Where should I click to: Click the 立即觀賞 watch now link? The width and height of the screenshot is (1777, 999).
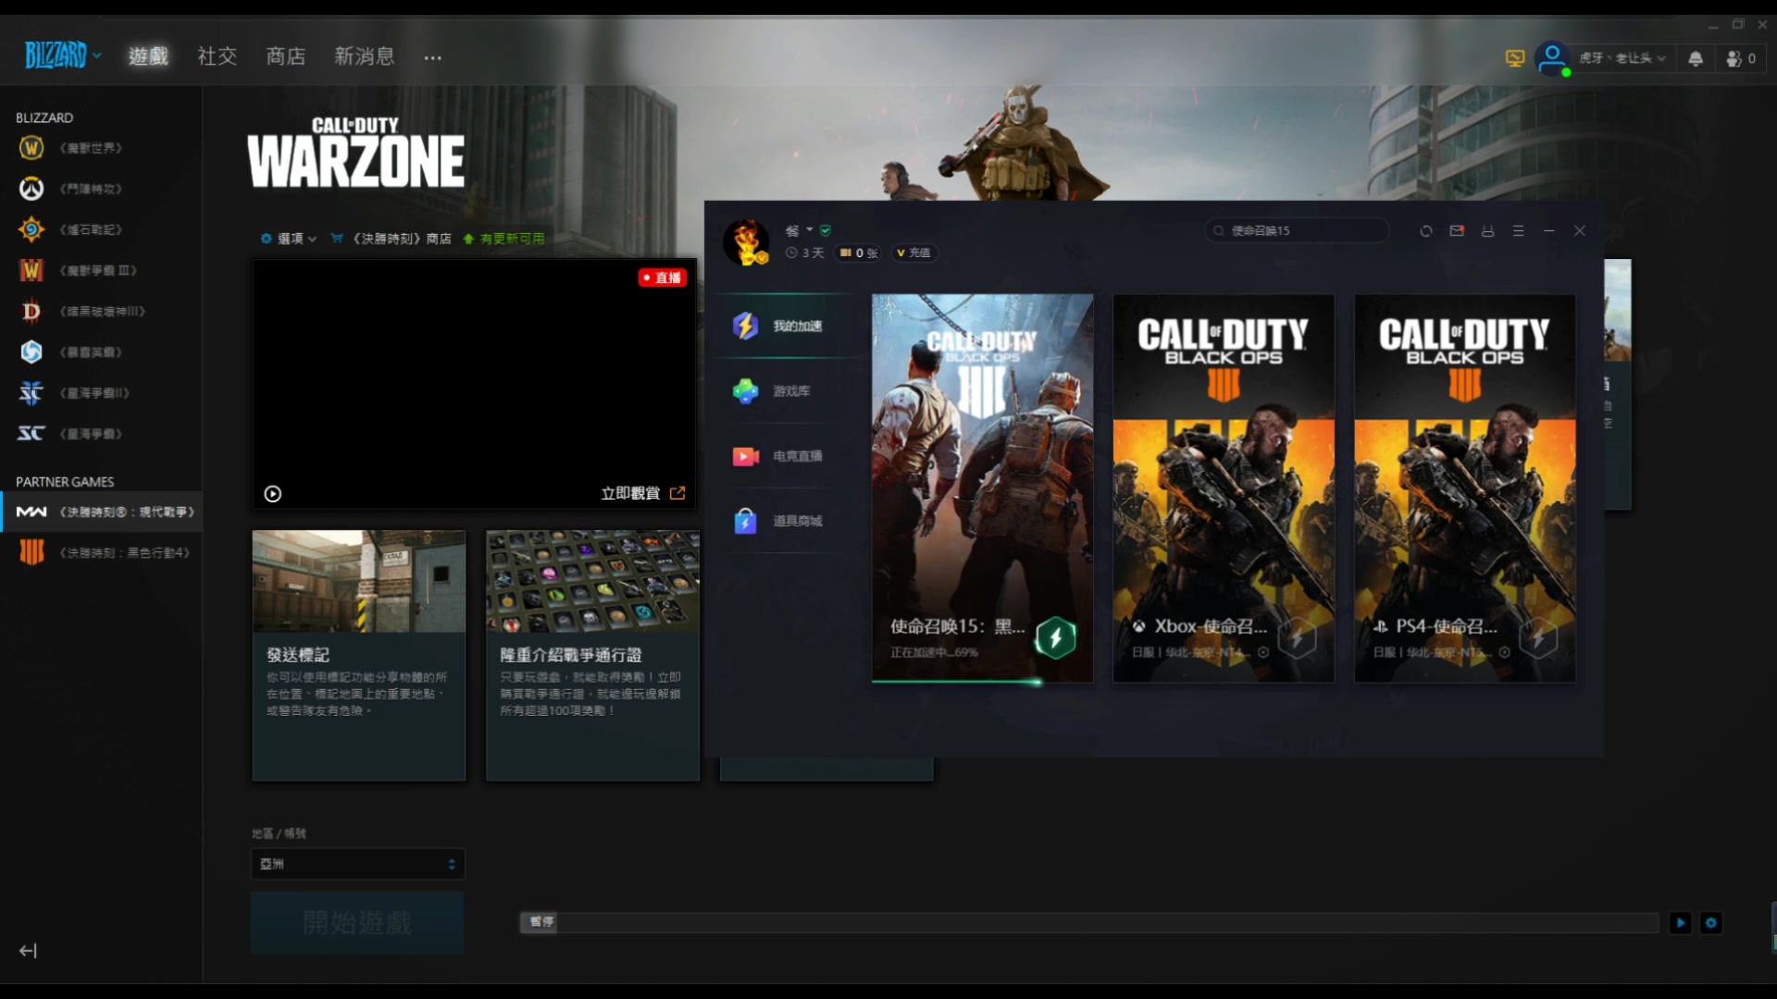click(642, 494)
